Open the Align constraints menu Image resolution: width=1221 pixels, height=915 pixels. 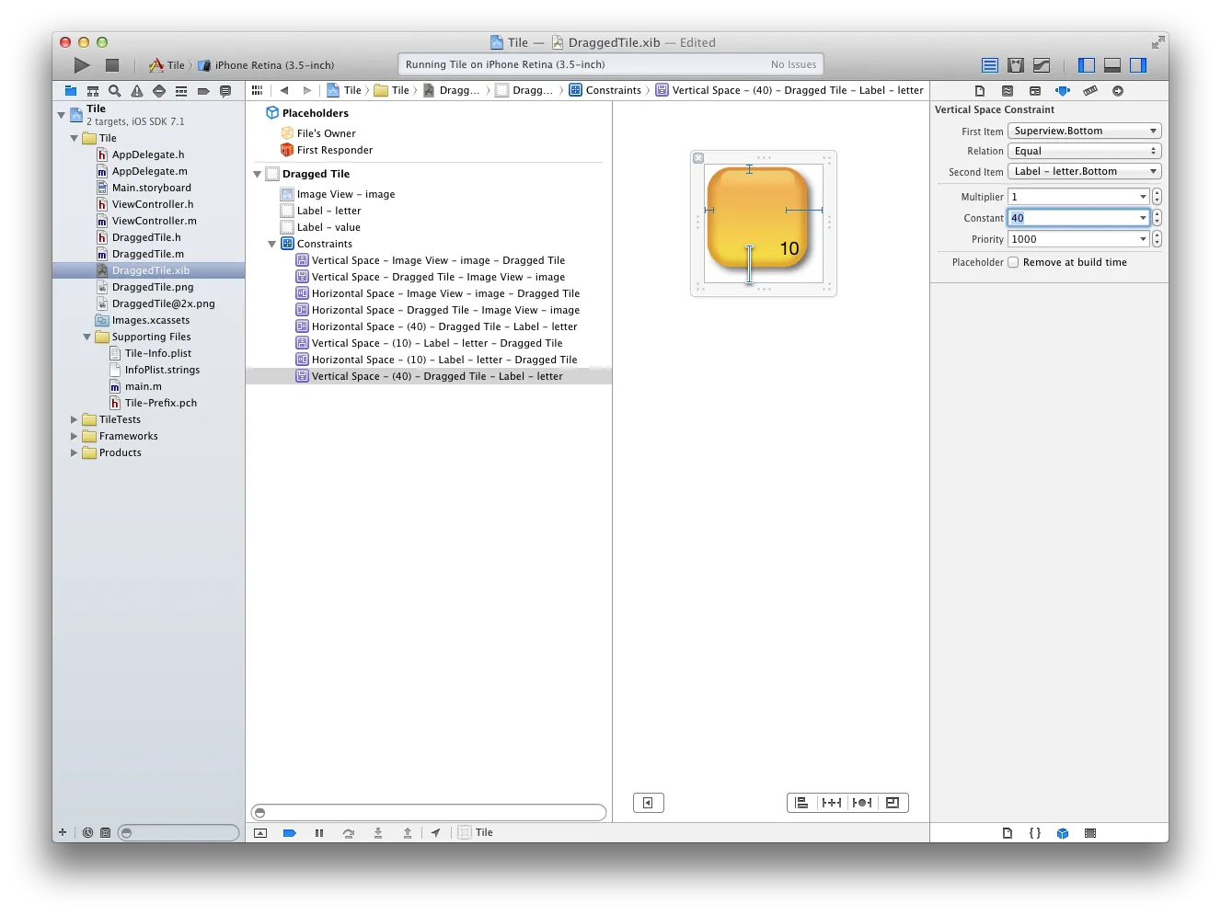pyautogui.click(x=801, y=803)
